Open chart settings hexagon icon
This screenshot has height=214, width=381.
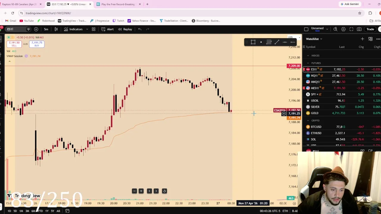point(343,29)
